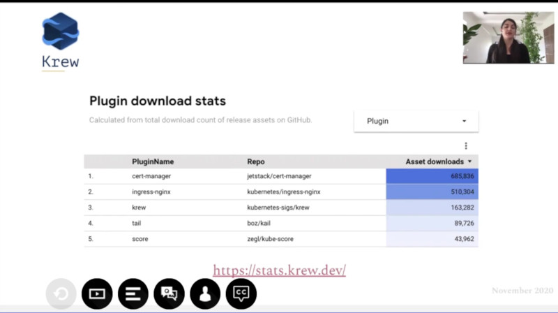Click the Repo column header
This screenshot has height=313, width=558.
point(256,161)
